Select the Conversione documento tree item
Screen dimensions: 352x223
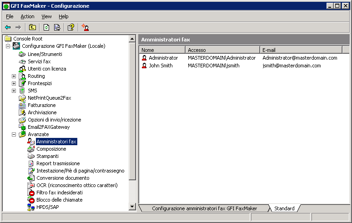point(63,178)
